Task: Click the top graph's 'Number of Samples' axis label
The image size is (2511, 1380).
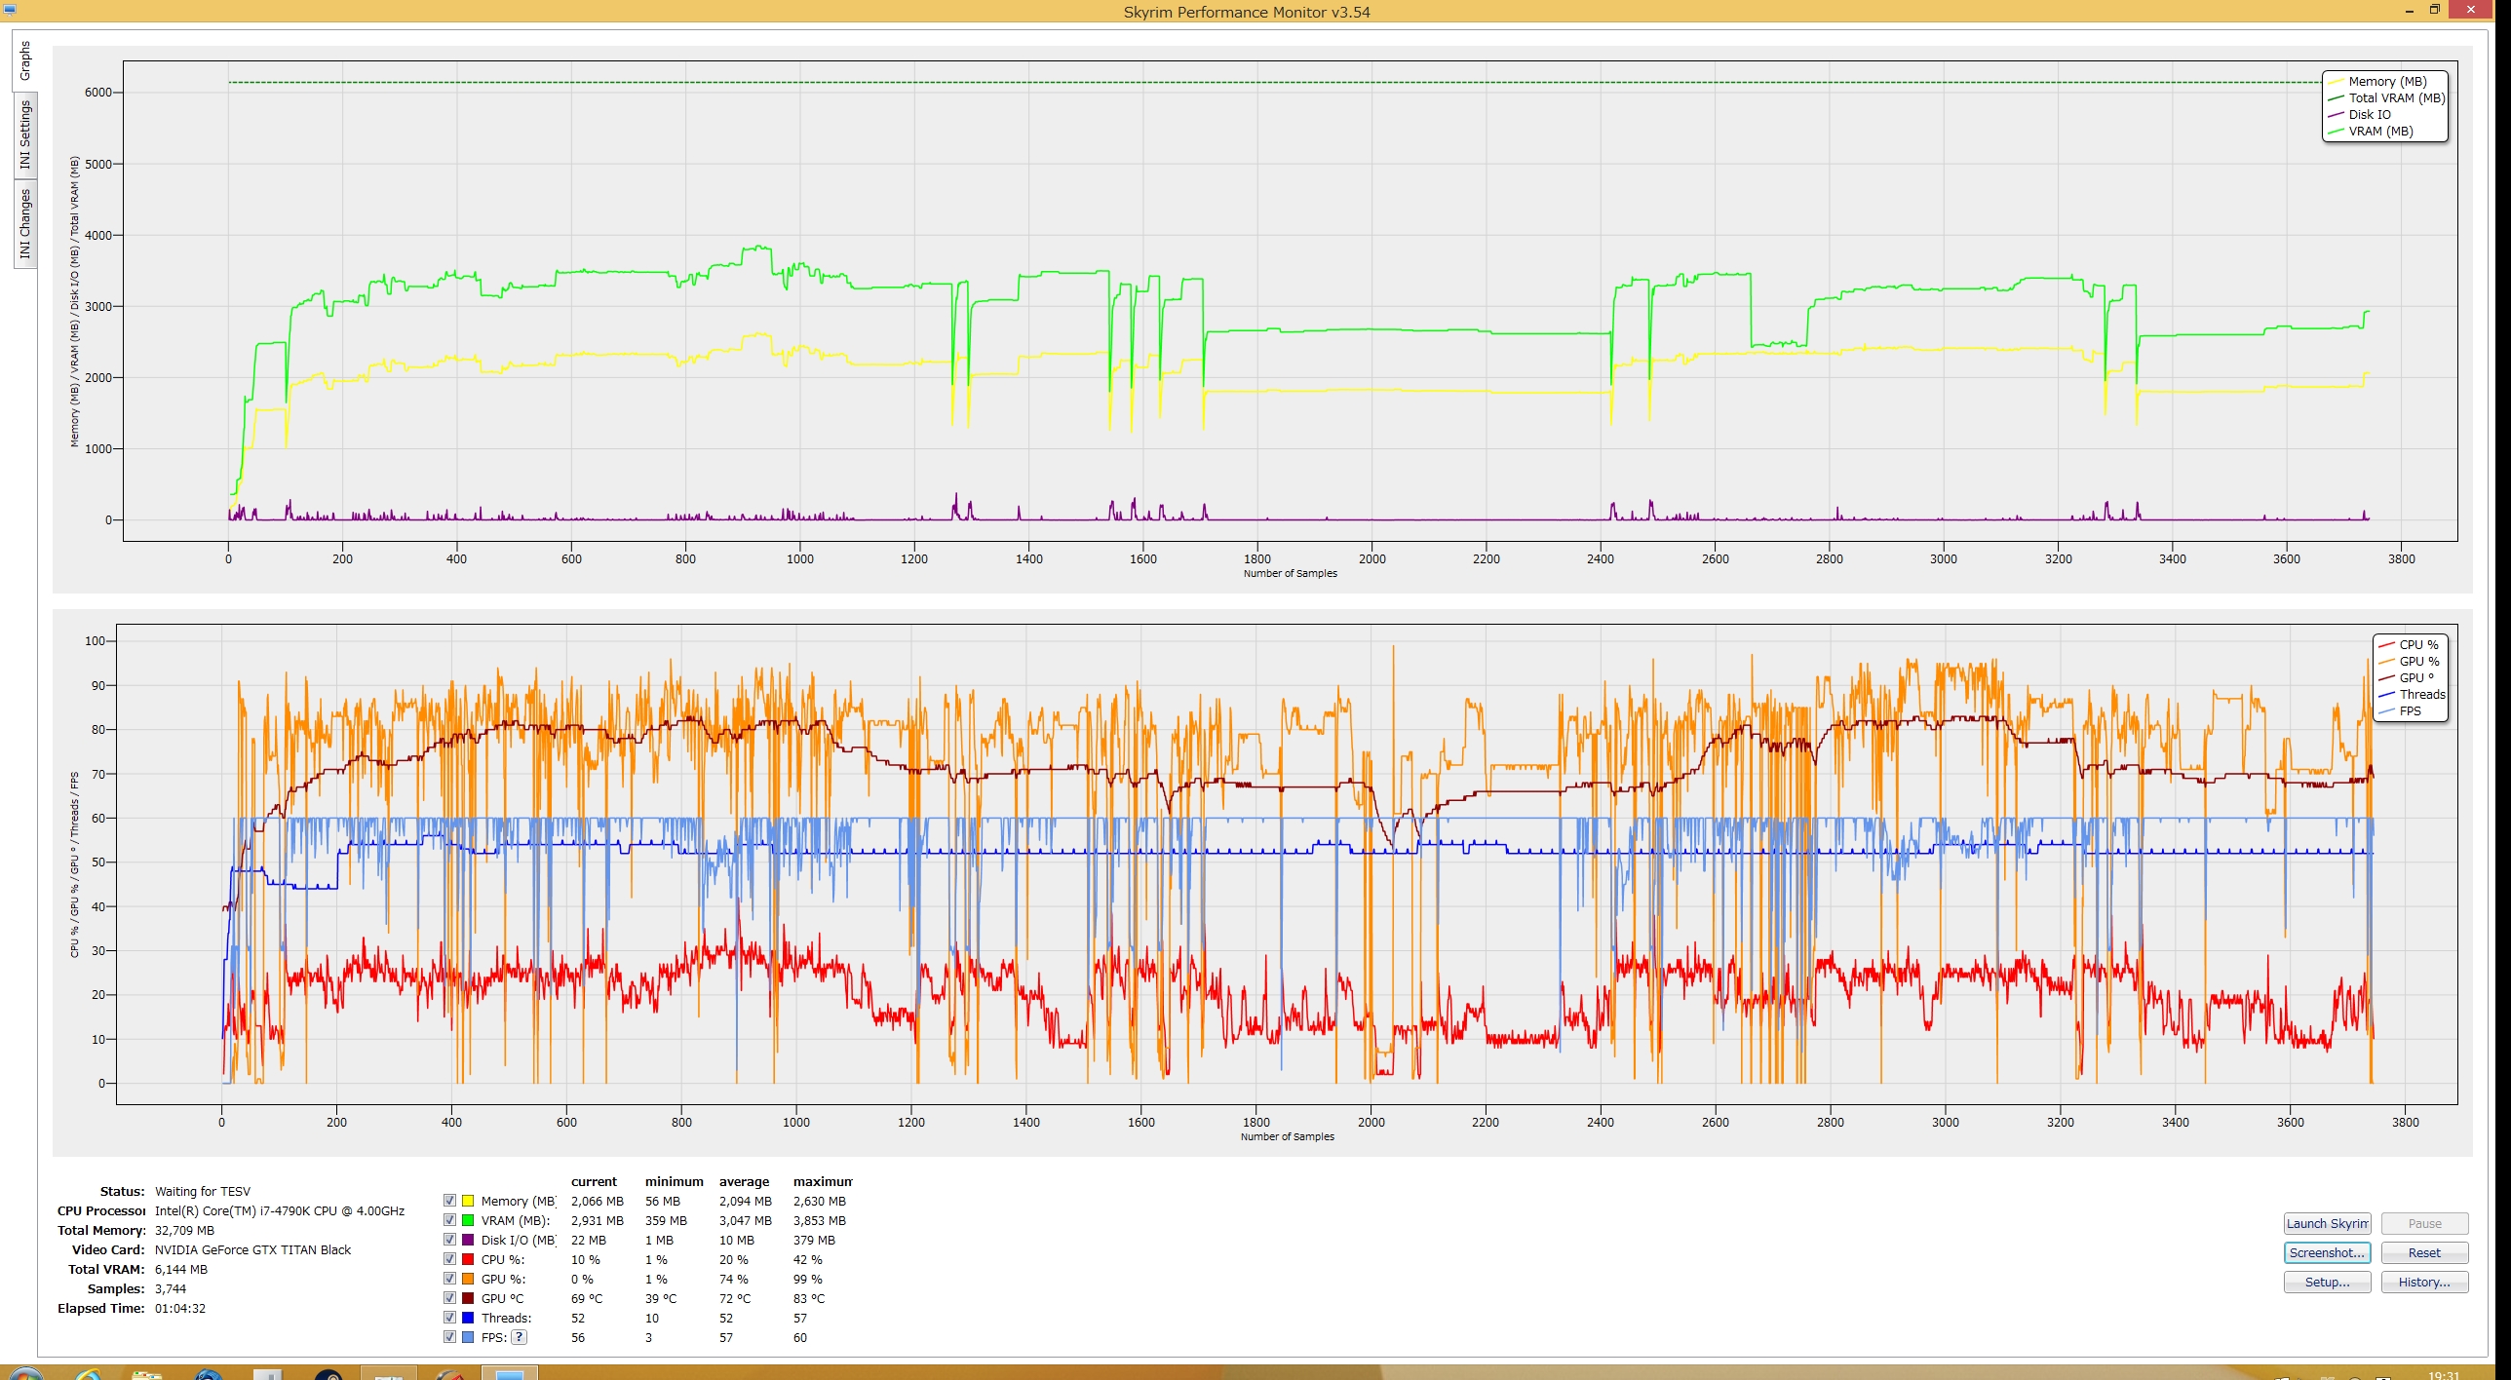Action: tap(1290, 573)
